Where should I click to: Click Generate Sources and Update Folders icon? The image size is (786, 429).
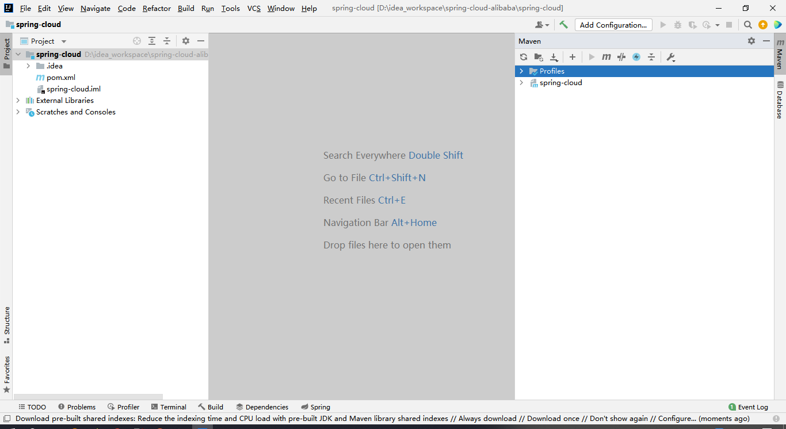coord(539,57)
